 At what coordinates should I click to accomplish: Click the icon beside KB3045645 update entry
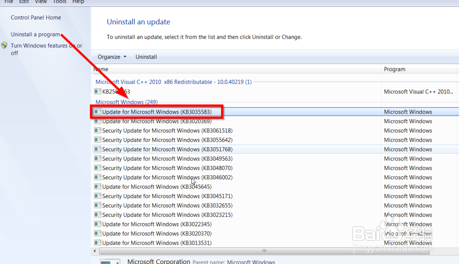(x=97, y=187)
